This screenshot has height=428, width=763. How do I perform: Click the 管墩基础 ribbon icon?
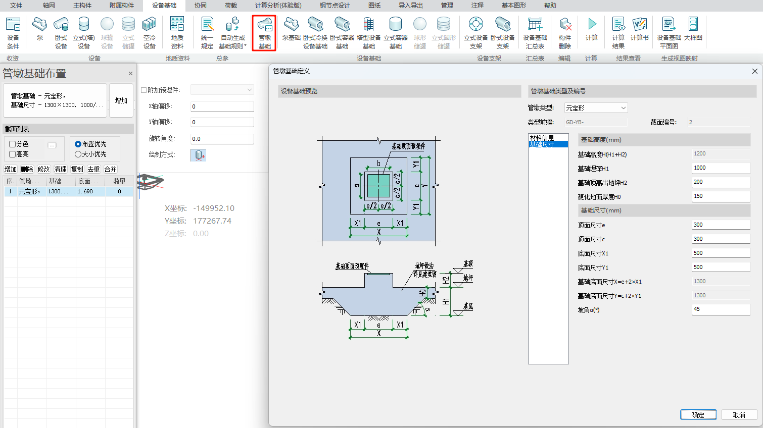point(264,32)
